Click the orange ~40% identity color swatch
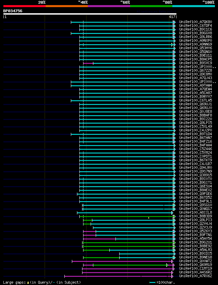 (x=67, y=6)
